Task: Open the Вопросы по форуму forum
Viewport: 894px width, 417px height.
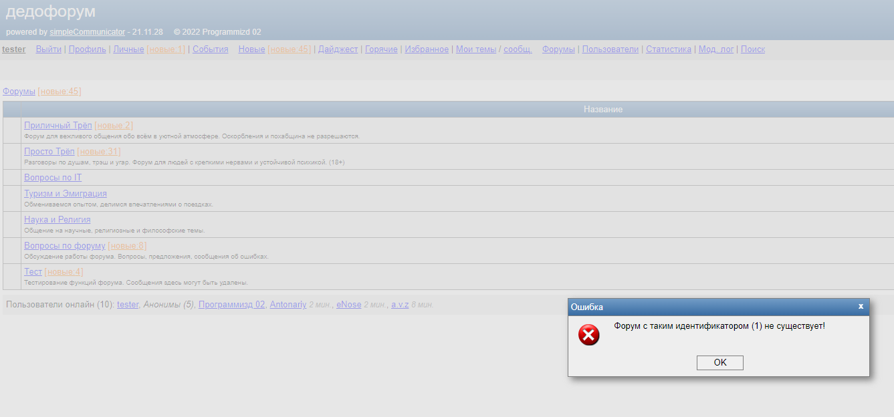Action: 64,245
